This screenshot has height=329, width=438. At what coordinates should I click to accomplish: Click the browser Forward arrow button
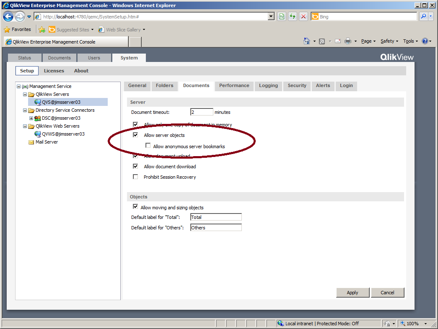pyautogui.click(x=20, y=16)
